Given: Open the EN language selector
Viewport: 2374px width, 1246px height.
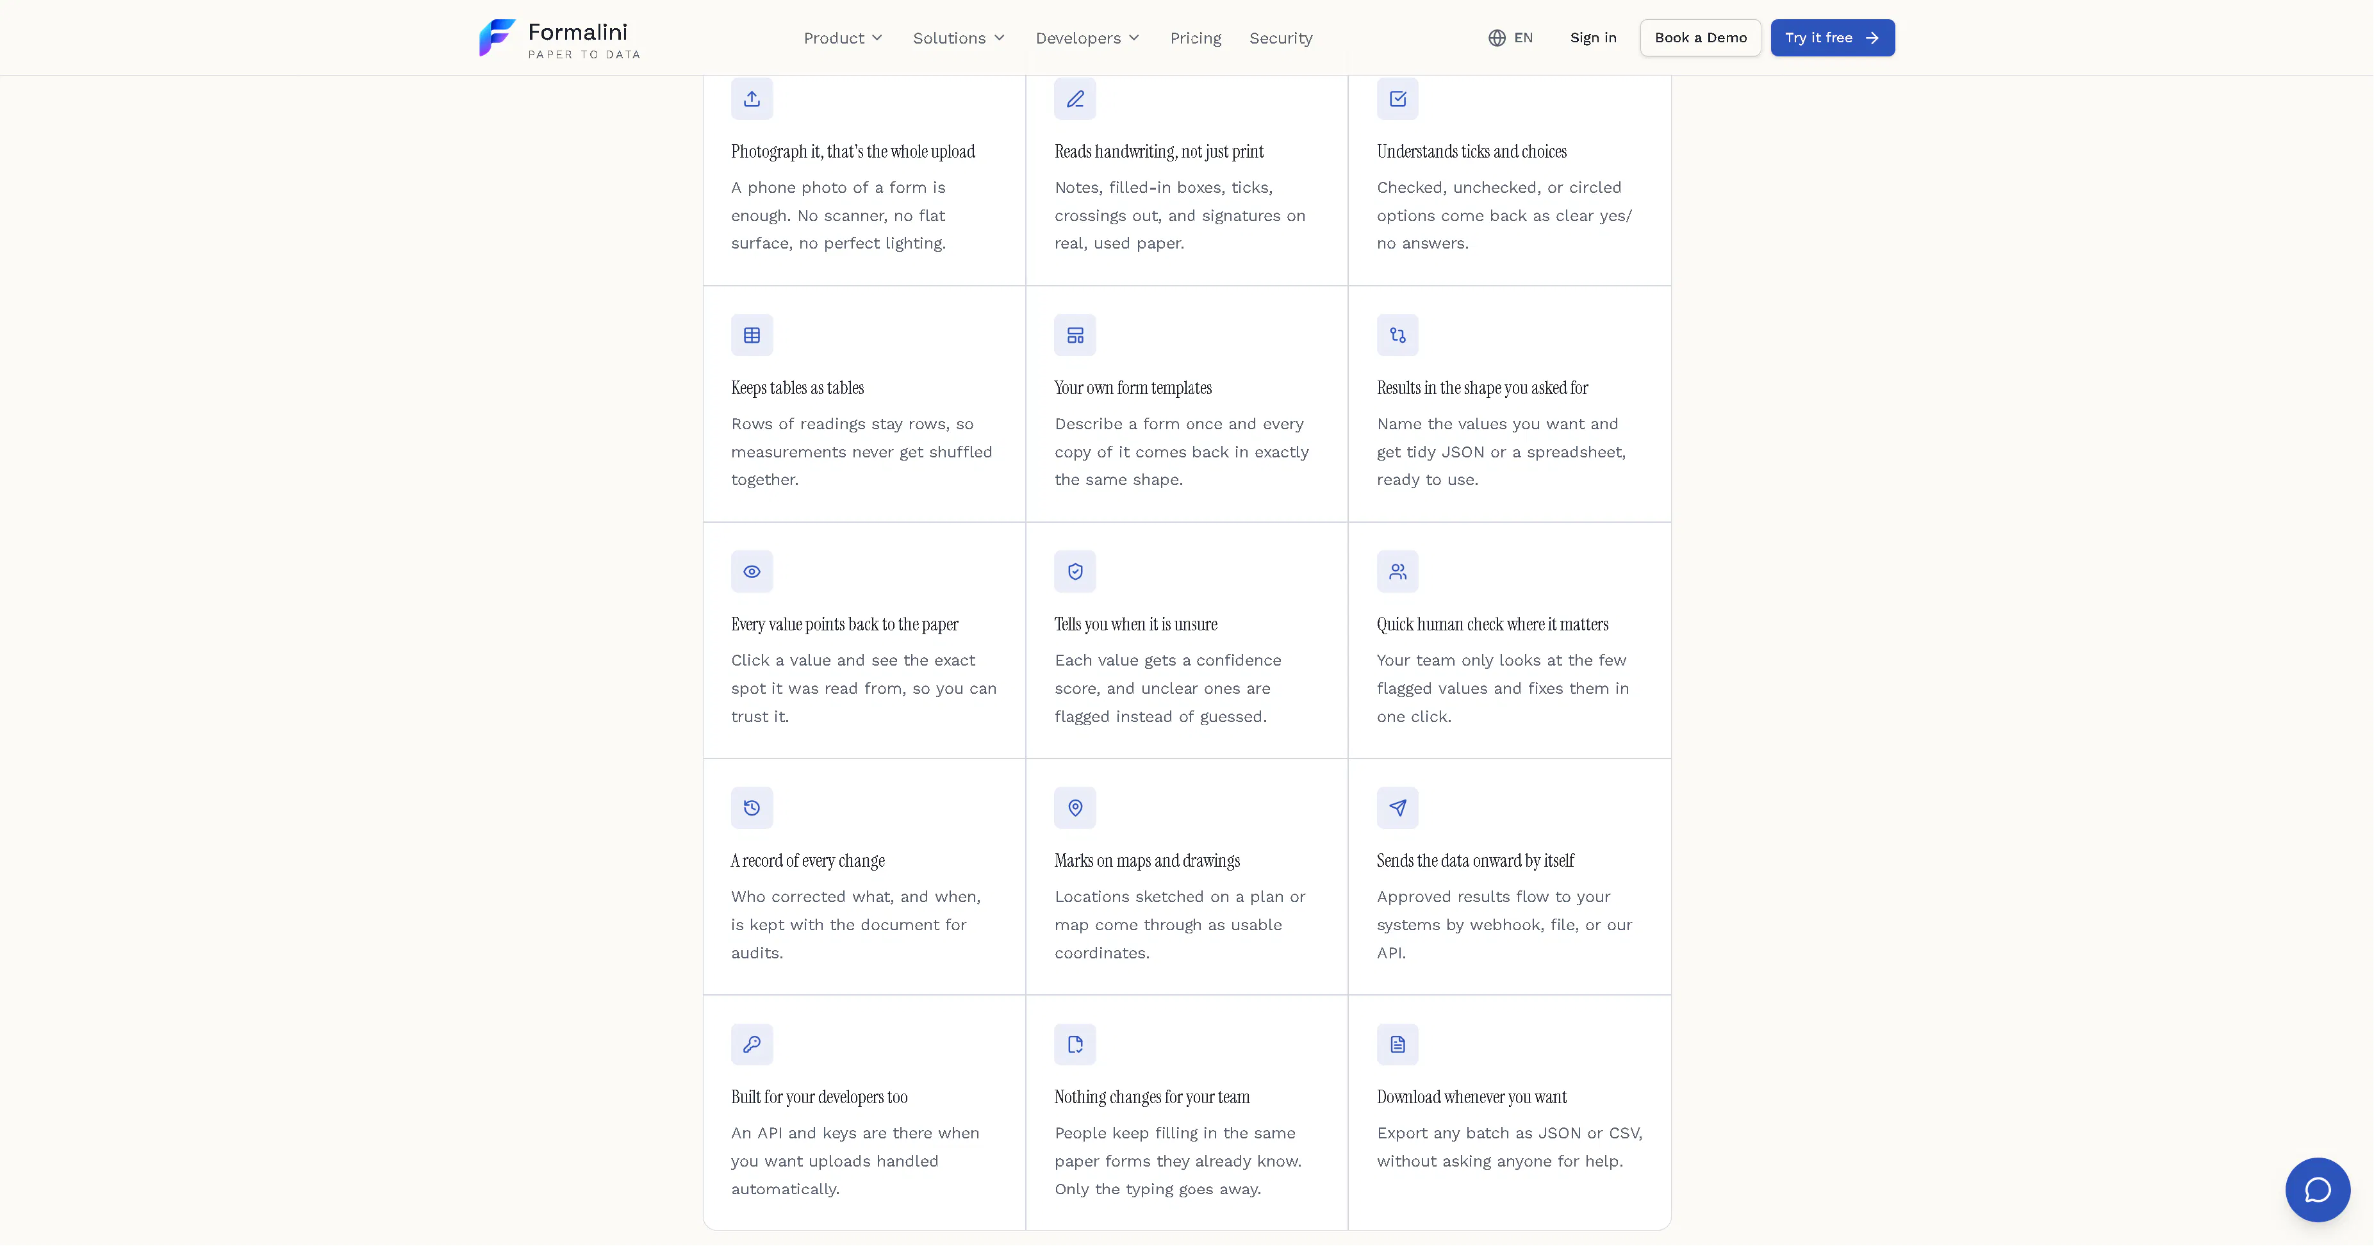Looking at the screenshot, I should point(1510,38).
